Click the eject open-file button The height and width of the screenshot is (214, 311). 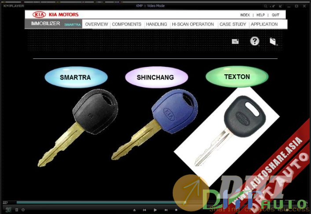[135, 210]
